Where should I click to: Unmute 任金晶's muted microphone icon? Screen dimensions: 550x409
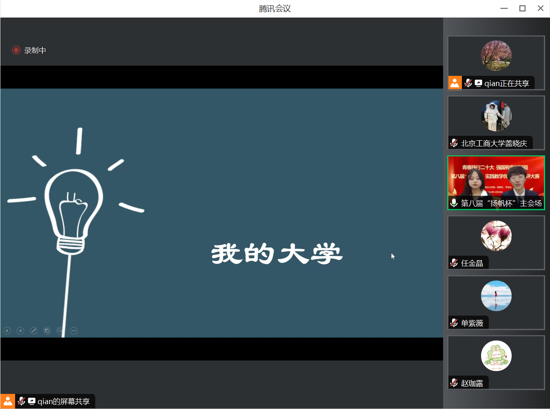pos(454,263)
